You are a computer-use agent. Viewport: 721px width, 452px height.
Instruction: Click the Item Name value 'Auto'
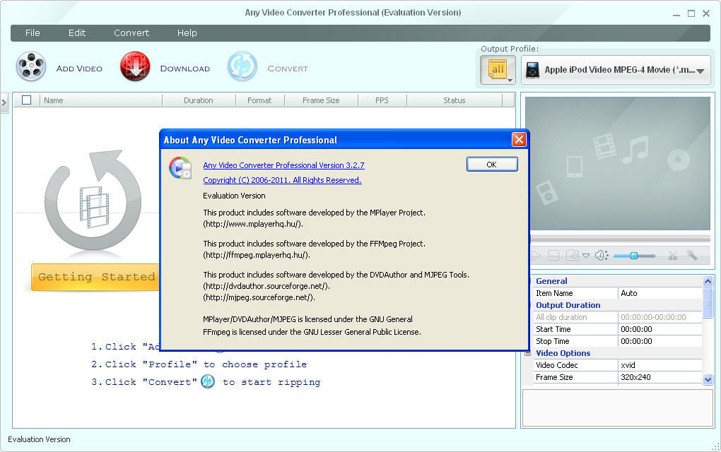pyautogui.click(x=660, y=293)
